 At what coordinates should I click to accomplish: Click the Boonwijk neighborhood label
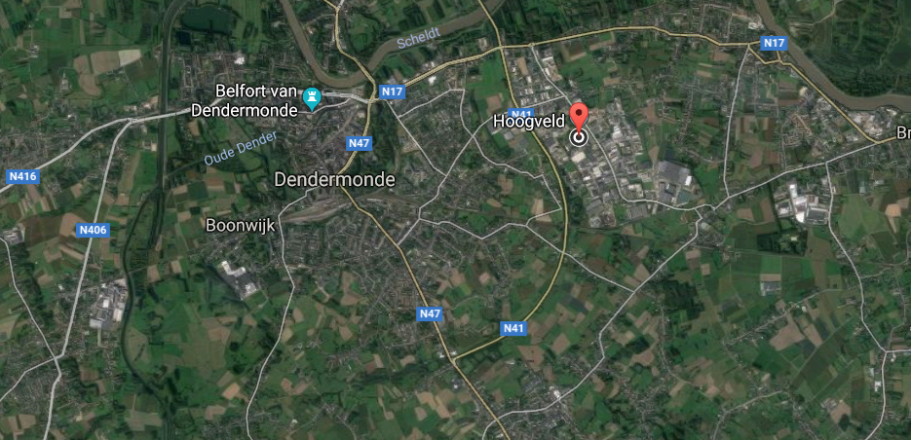tap(241, 225)
